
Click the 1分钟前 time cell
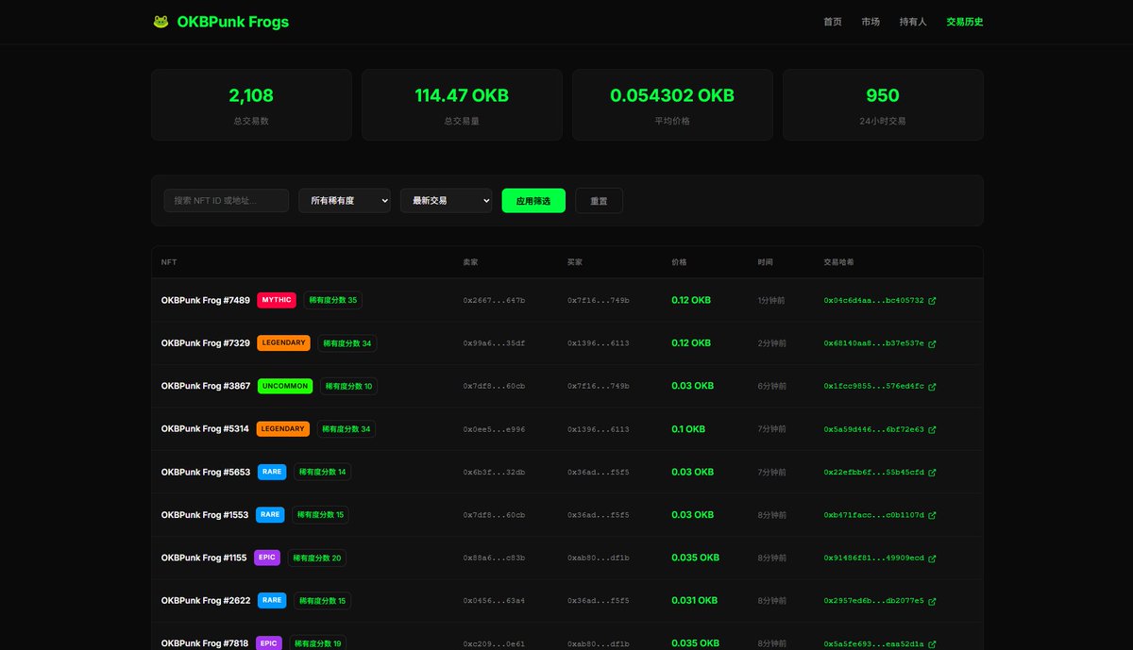(771, 300)
